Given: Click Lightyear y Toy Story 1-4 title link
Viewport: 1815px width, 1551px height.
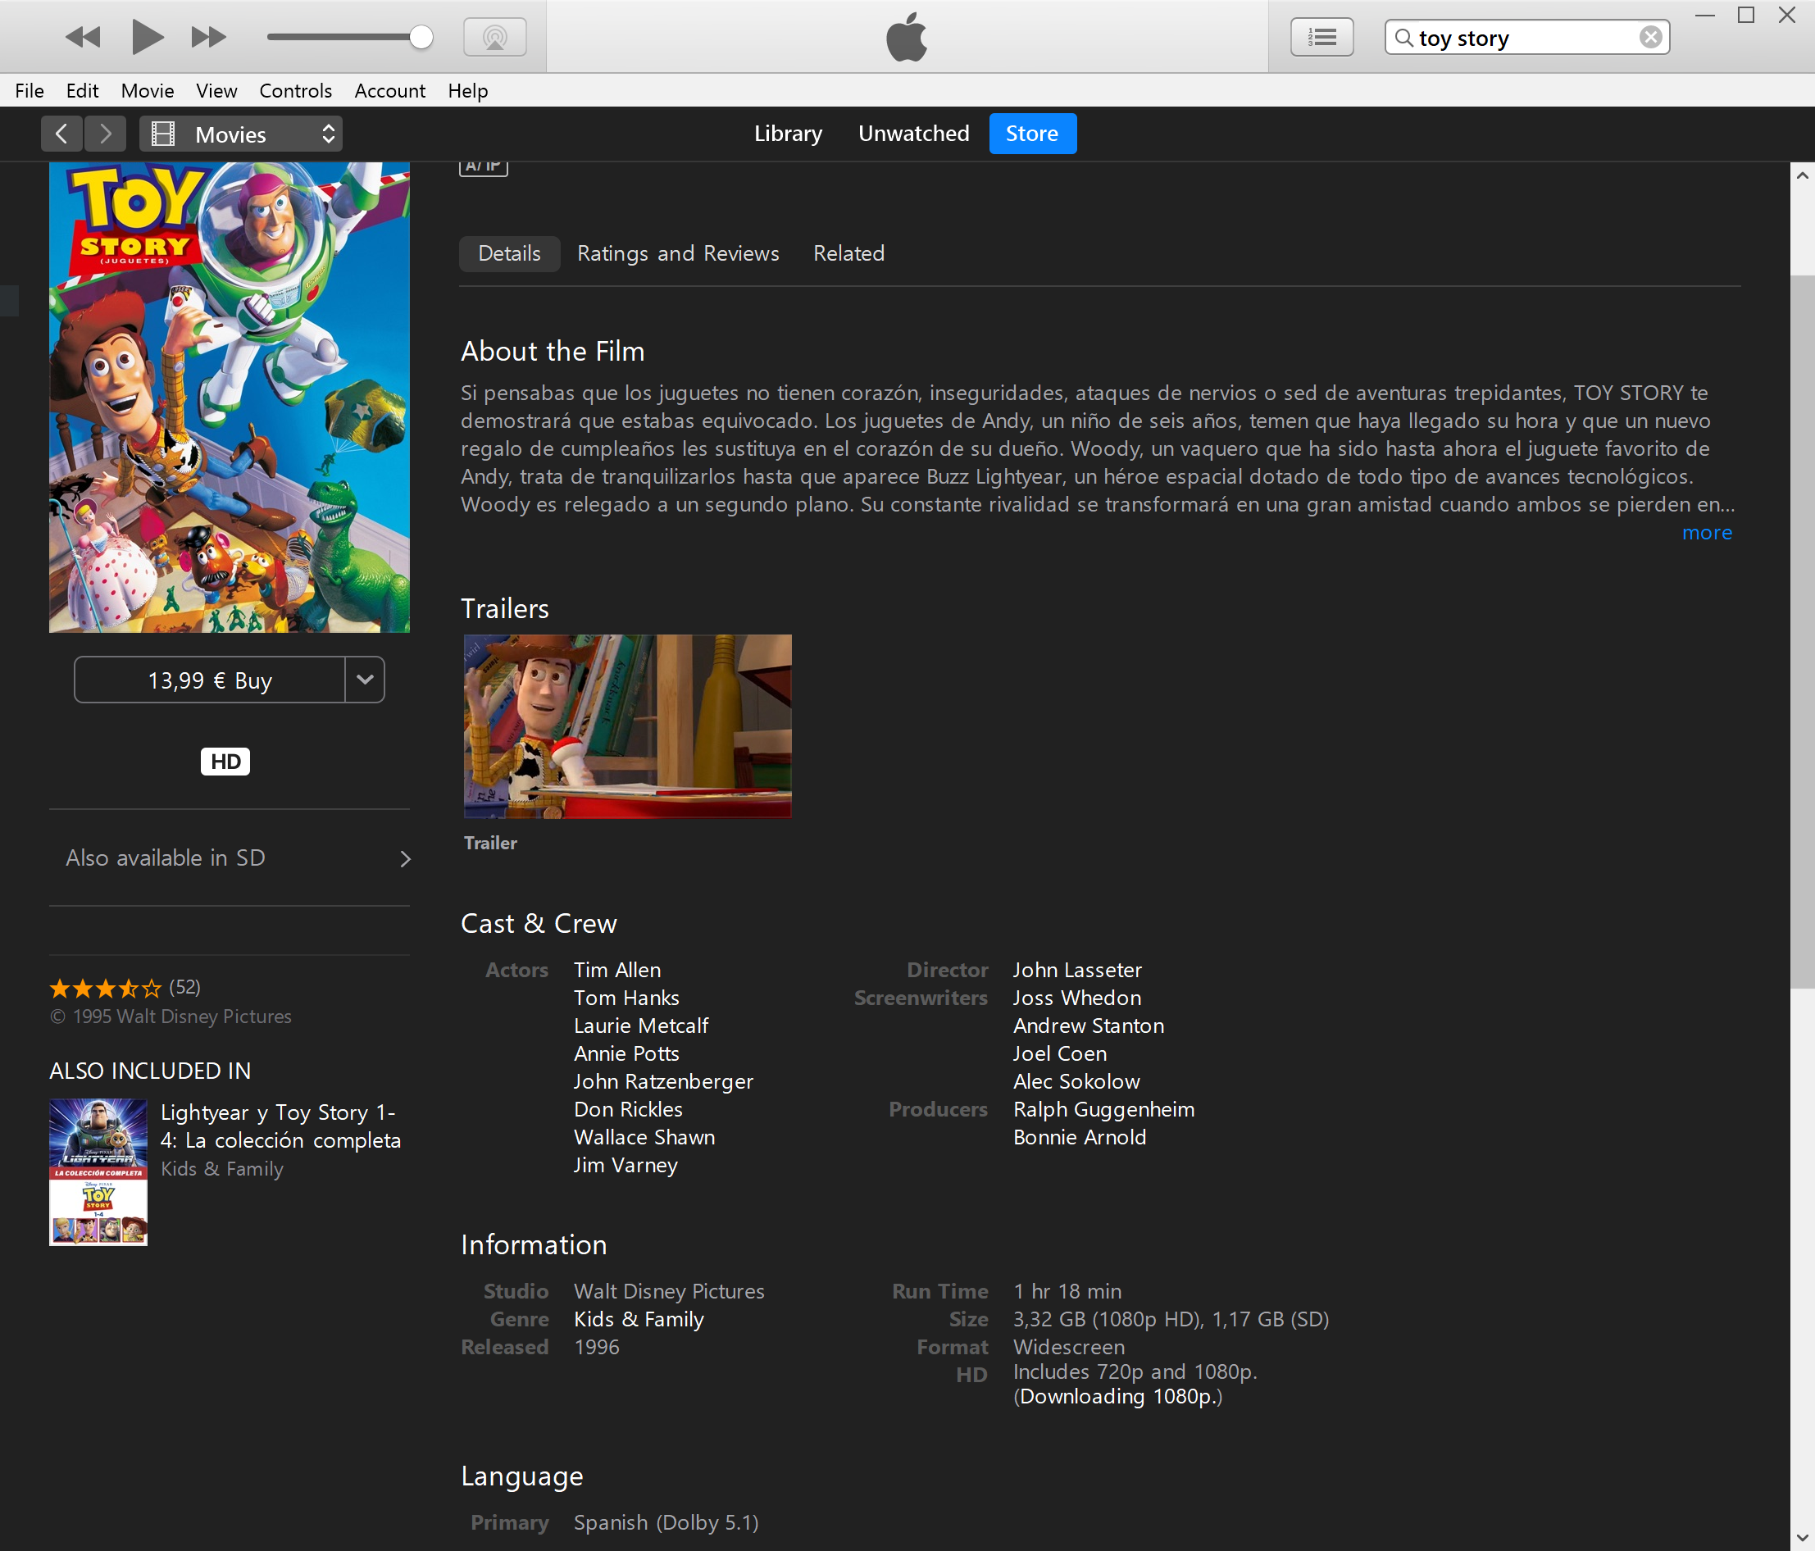Looking at the screenshot, I should click(x=280, y=1126).
